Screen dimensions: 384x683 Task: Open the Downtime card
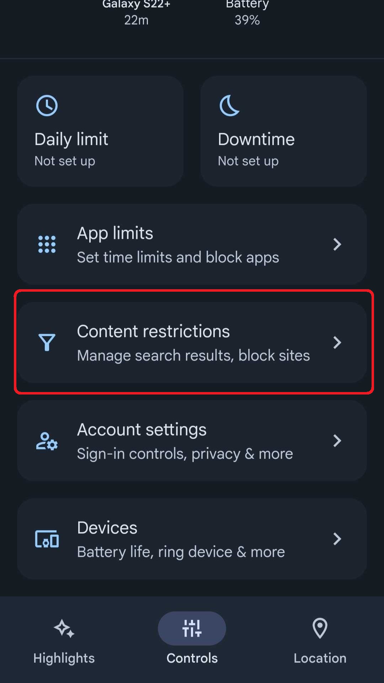[x=283, y=142]
